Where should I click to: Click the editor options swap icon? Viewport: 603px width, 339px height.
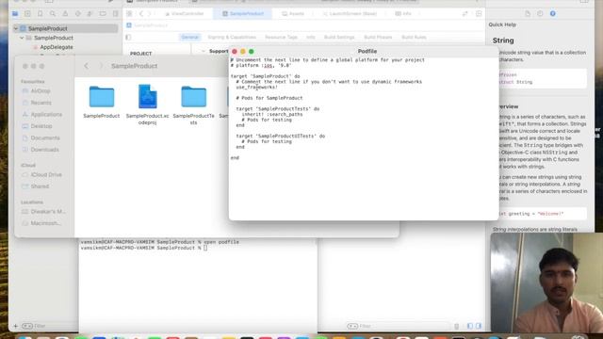[x=464, y=14]
